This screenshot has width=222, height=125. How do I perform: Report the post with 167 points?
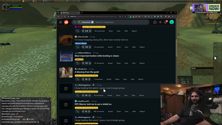coord(142,95)
